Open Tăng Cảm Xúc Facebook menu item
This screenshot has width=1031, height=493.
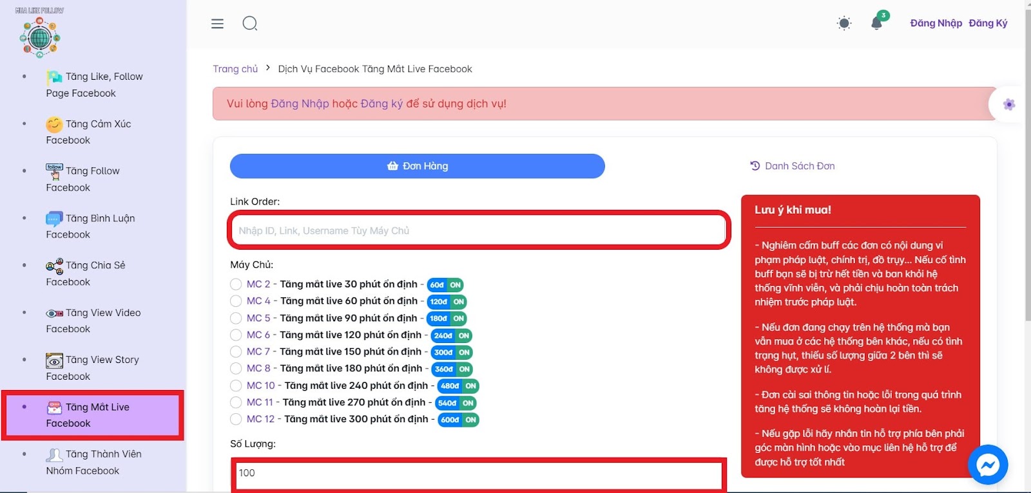point(88,132)
